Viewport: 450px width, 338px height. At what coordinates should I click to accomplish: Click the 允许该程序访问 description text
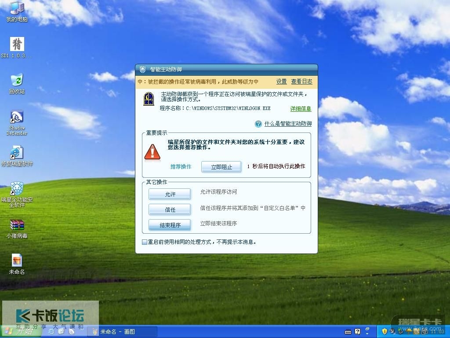pos(218,192)
